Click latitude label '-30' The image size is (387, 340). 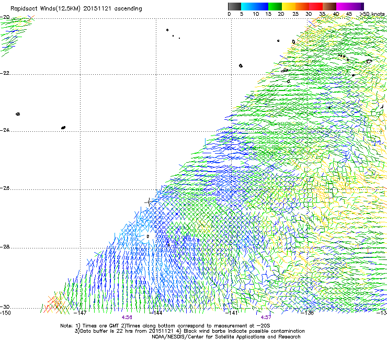pos(5,307)
